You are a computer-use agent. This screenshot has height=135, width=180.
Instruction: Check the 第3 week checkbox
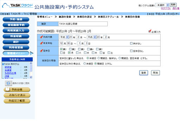click(79, 49)
